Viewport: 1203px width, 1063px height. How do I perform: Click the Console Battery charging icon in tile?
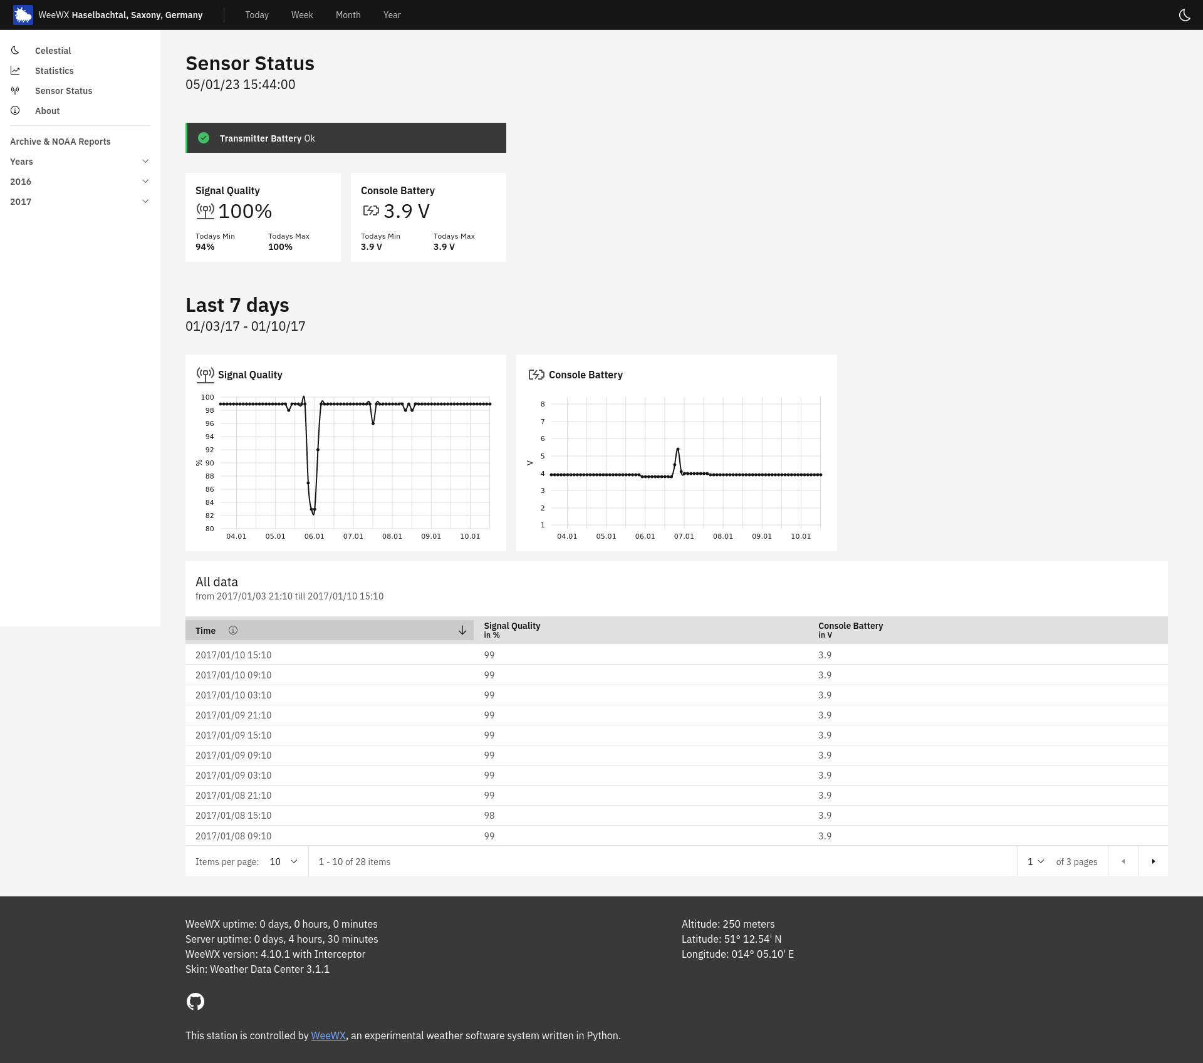coord(371,211)
